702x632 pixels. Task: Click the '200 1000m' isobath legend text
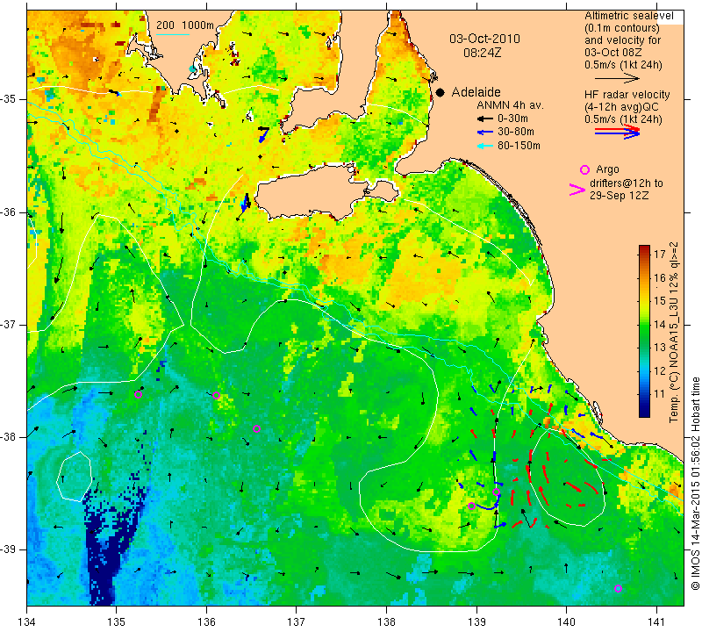coord(185,25)
